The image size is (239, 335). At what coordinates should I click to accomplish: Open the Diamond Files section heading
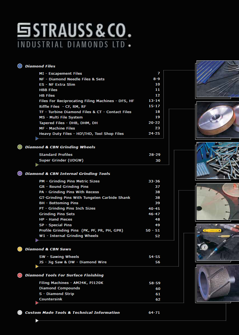click(40, 66)
